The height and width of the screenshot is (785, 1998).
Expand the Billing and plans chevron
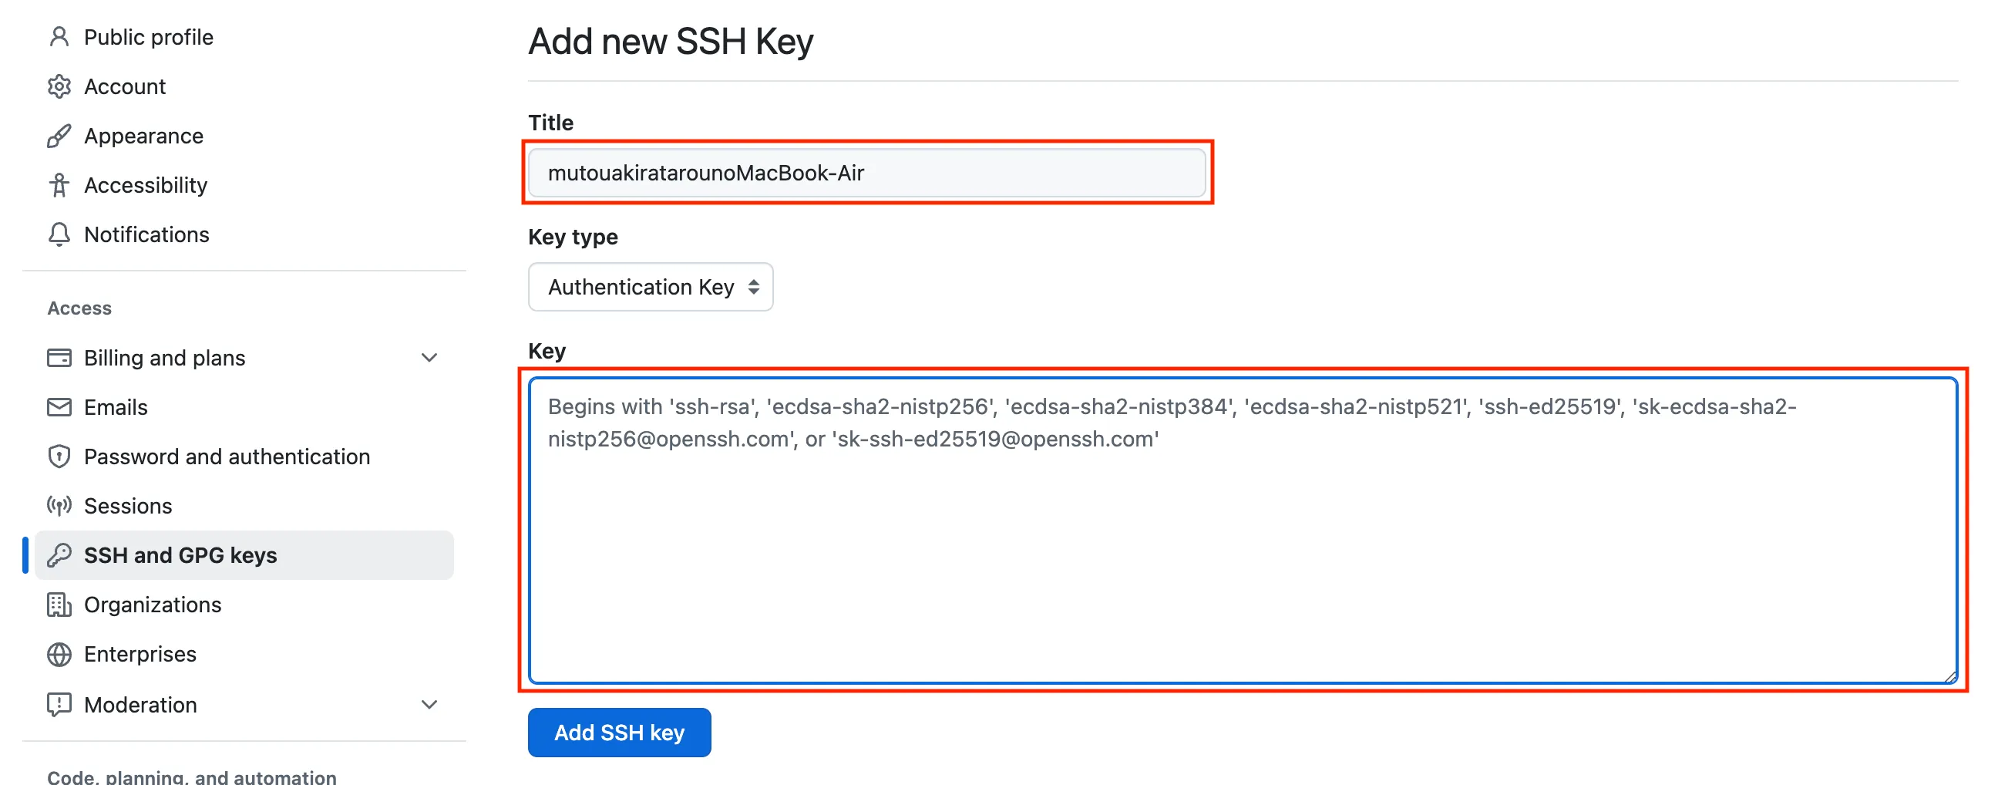[x=429, y=358]
